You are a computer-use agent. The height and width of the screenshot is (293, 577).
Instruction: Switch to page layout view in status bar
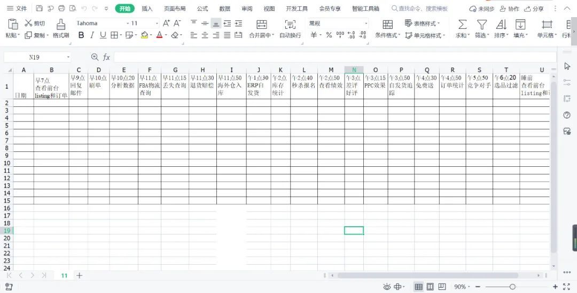pyautogui.click(x=430, y=287)
